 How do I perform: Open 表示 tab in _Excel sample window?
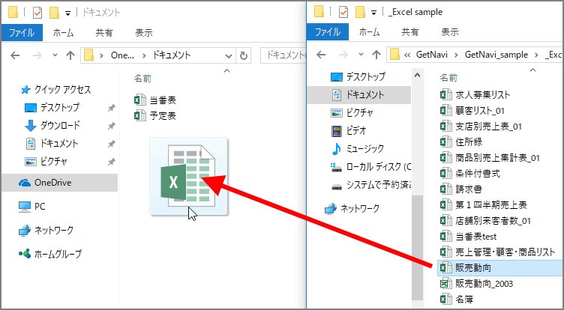coord(450,32)
